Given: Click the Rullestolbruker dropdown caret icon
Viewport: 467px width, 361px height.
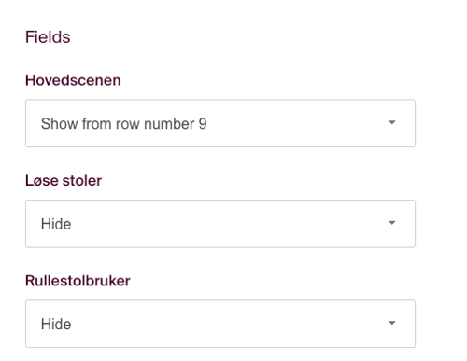Looking at the screenshot, I should (x=392, y=323).
